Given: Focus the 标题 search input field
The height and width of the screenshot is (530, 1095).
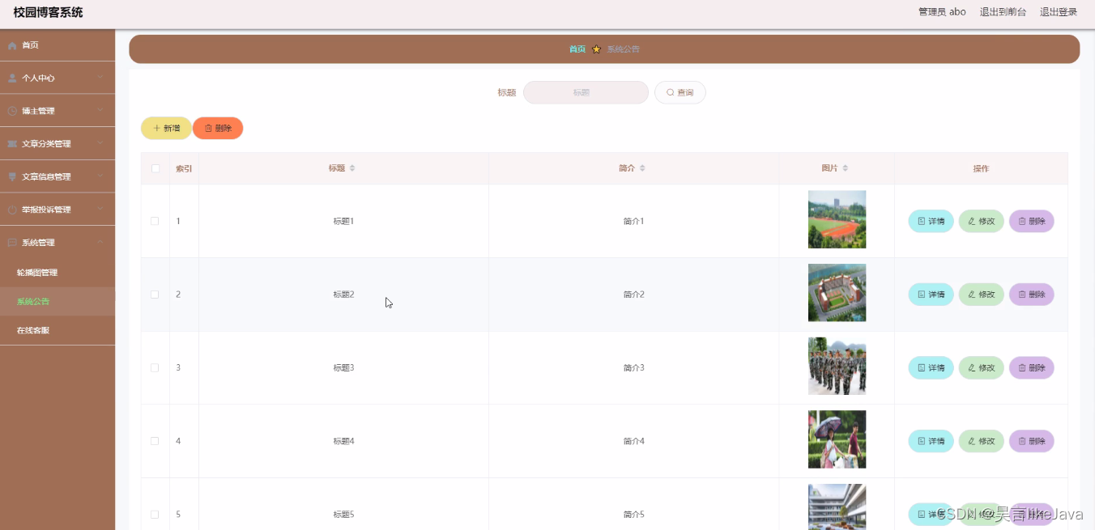Looking at the screenshot, I should [x=586, y=92].
